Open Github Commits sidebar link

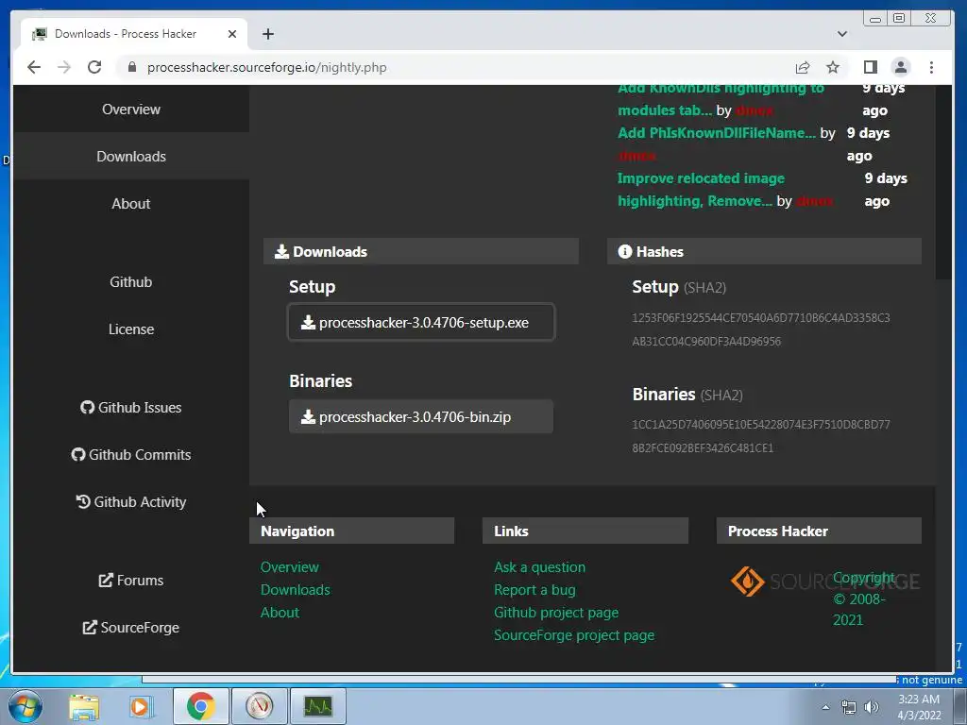tap(130, 454)
